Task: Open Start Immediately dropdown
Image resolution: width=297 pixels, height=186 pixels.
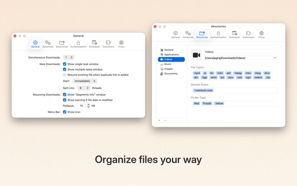Action: pos(85,81)
